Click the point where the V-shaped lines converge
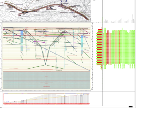The image size is (160, 113). (x=46, y=65)
